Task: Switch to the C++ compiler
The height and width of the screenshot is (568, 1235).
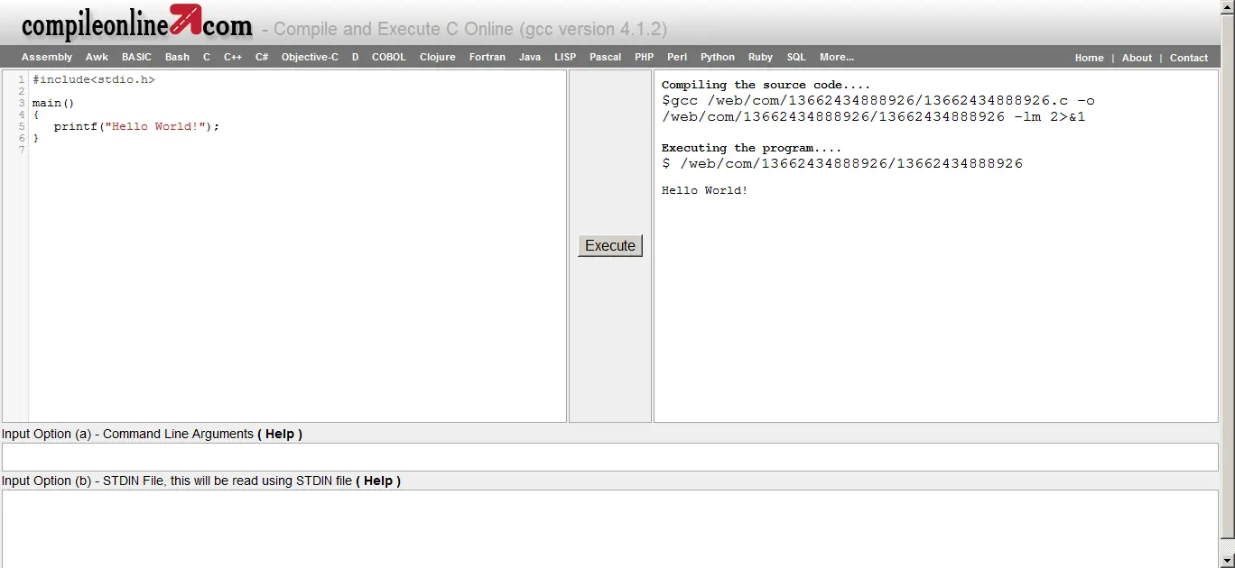Action: (233, 57)
